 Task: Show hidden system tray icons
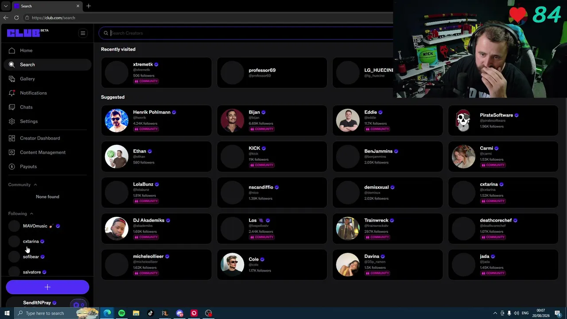point(495,313)
